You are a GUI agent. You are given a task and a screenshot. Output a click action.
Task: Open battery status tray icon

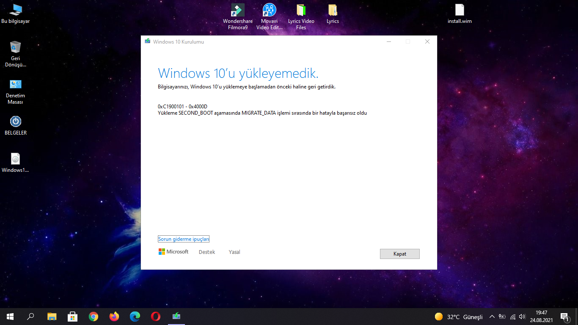point(502,317)
